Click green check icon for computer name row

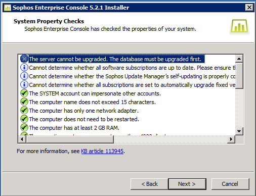tap(24, 102)
